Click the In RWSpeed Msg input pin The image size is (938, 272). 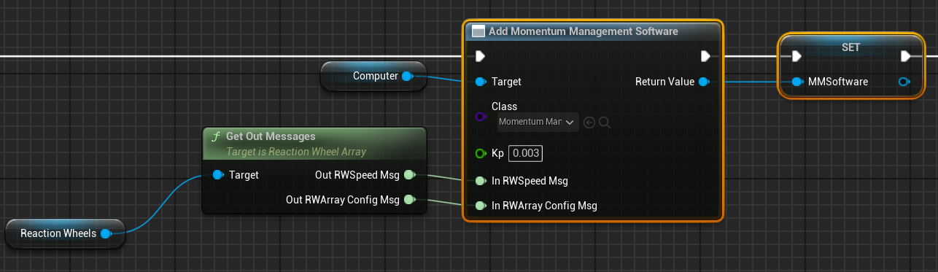(x=480, y=181)
